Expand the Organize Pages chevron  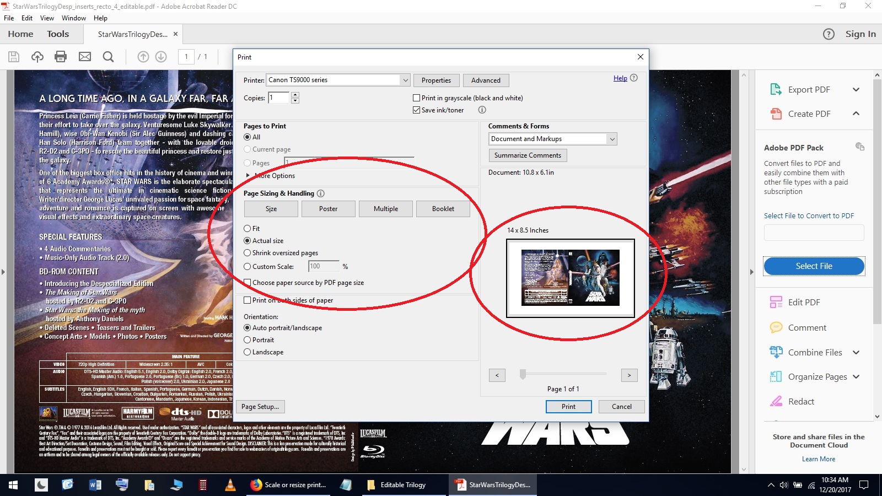[x=856, y=377]
